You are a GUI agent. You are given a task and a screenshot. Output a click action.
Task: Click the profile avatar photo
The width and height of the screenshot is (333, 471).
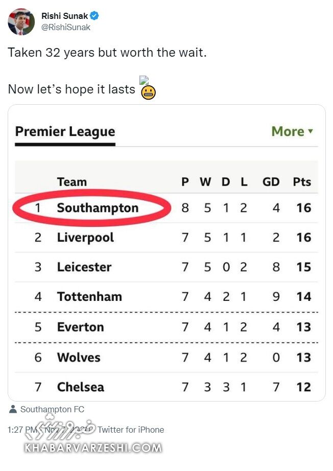click(x=21, y=21)
